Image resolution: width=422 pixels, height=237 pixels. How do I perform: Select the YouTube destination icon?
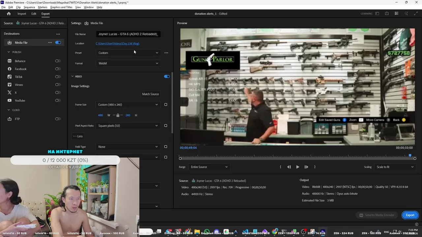point(10,100)
